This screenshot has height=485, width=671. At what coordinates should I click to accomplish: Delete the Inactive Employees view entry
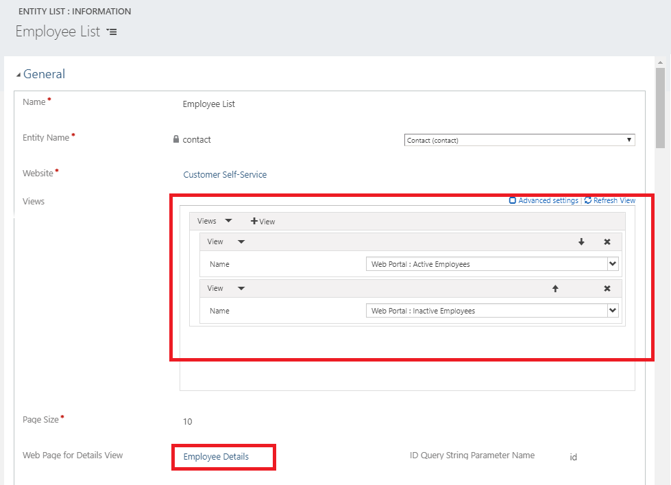pyautogui.click(x=607, y=288)
